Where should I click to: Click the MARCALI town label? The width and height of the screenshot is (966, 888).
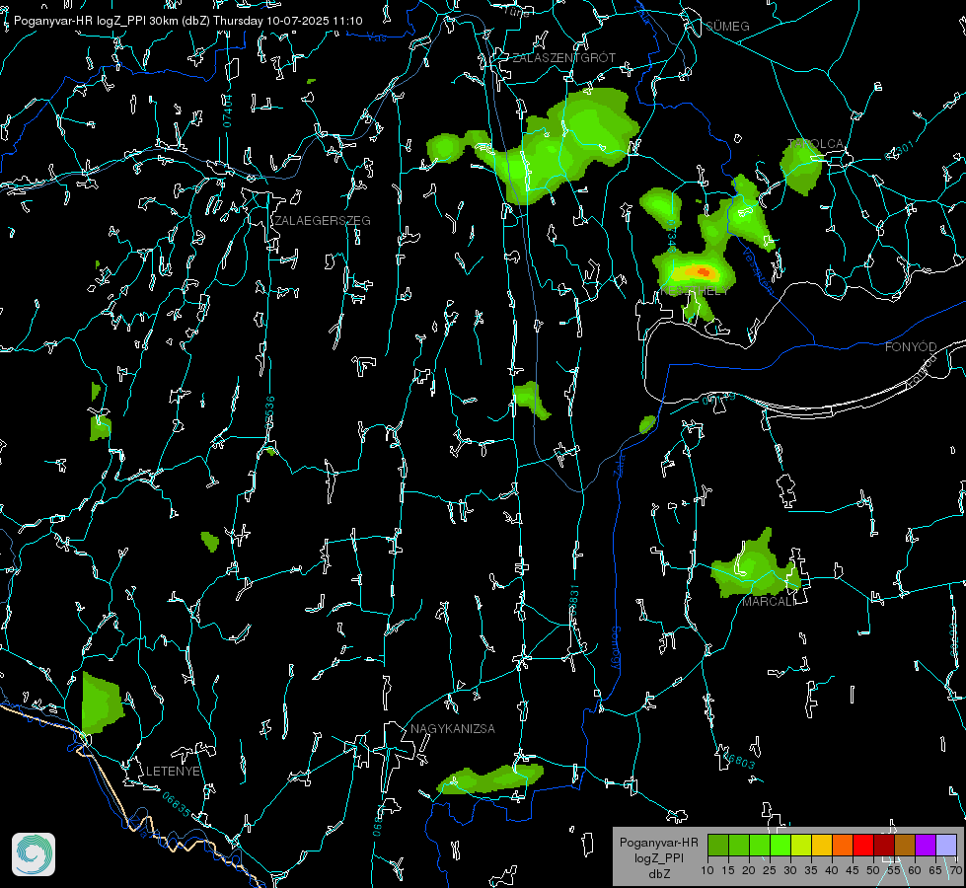pyautogui.click(x=769, y=602)
